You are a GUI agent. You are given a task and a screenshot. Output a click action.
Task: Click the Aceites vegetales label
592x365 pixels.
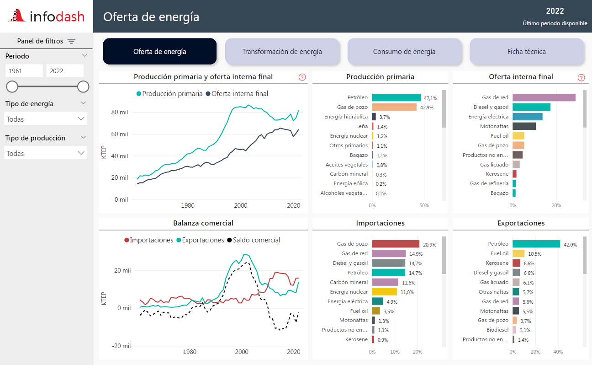tap(347, 165)
